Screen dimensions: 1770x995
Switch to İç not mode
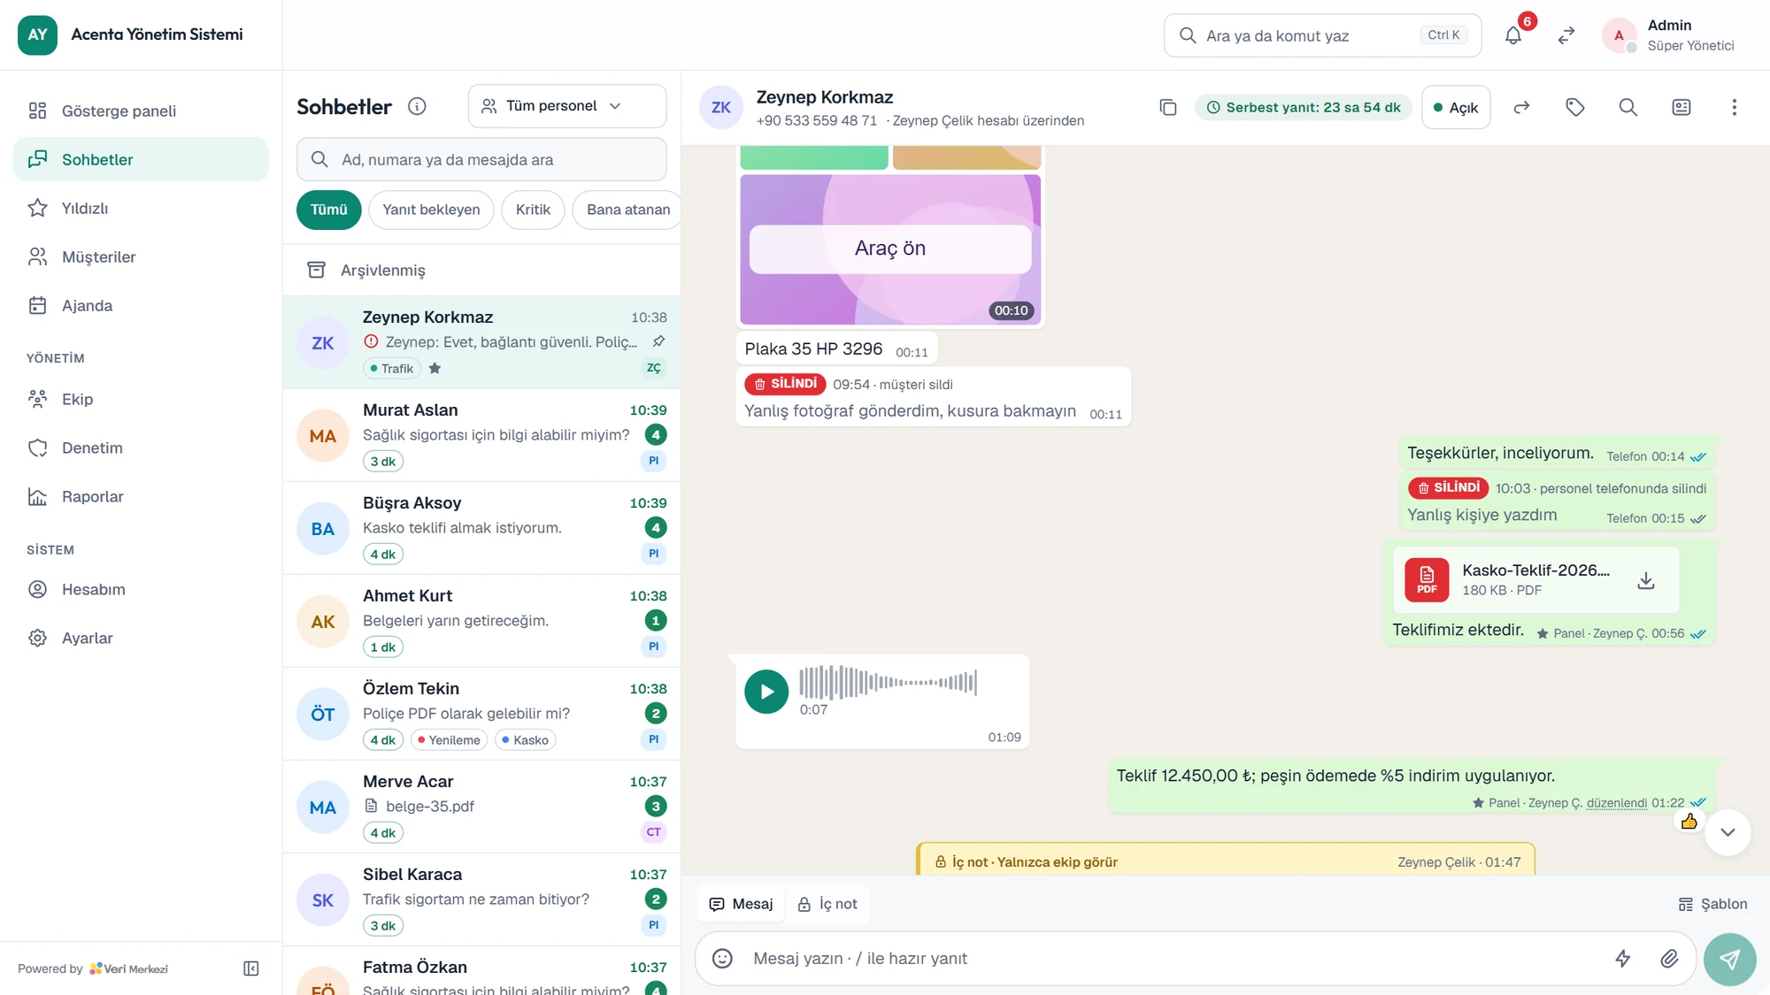[827, 904]
